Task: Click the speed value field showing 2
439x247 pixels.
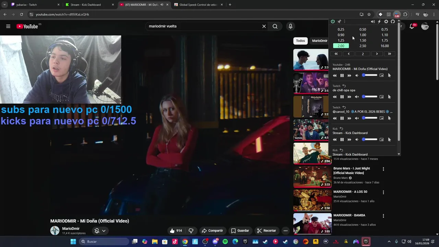Action: point(363,54)
